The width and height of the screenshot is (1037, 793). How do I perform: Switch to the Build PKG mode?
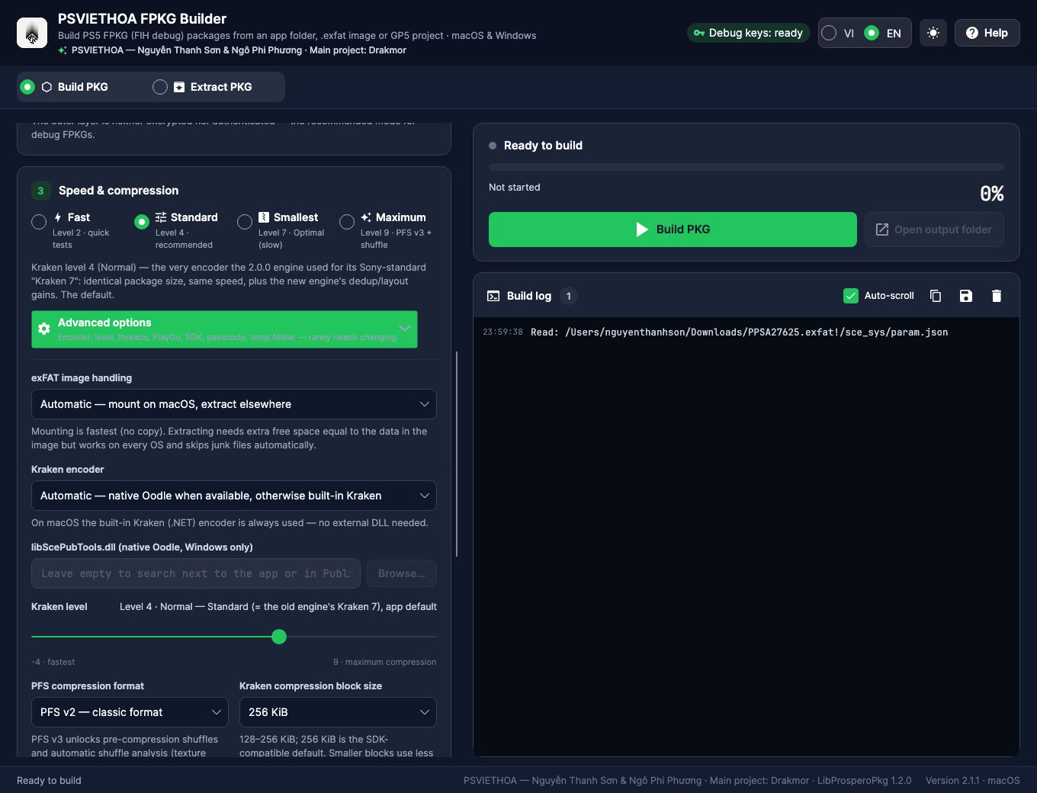point(64,87)
